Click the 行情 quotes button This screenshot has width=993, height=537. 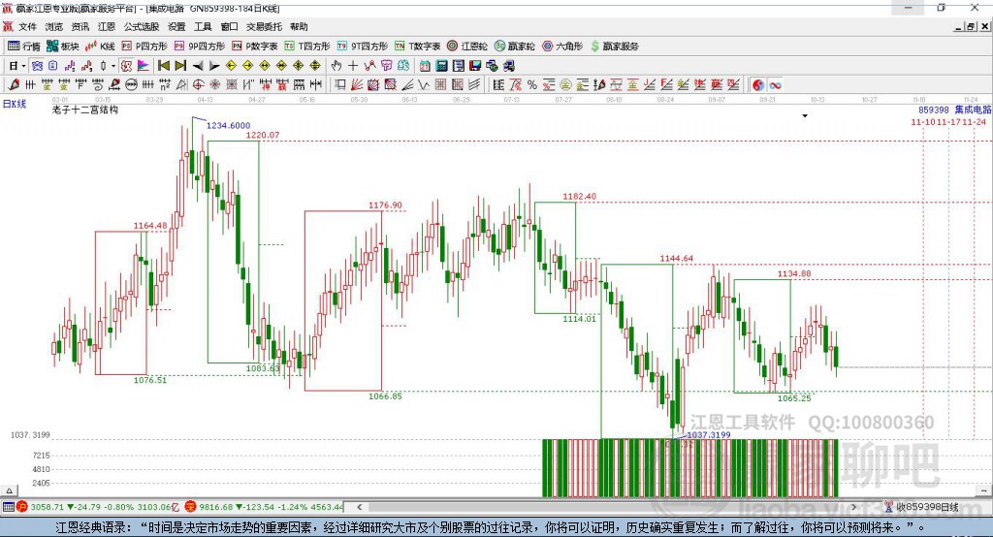(x=24, y=47)
